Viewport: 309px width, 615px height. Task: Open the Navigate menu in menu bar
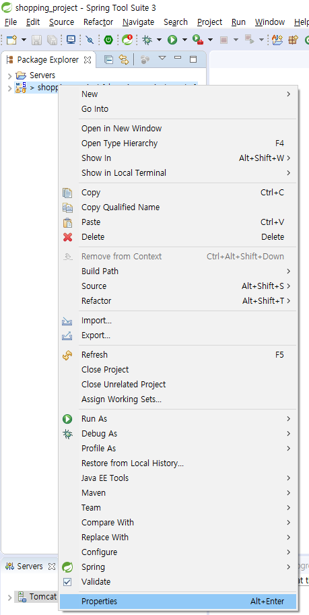(138, 22)
